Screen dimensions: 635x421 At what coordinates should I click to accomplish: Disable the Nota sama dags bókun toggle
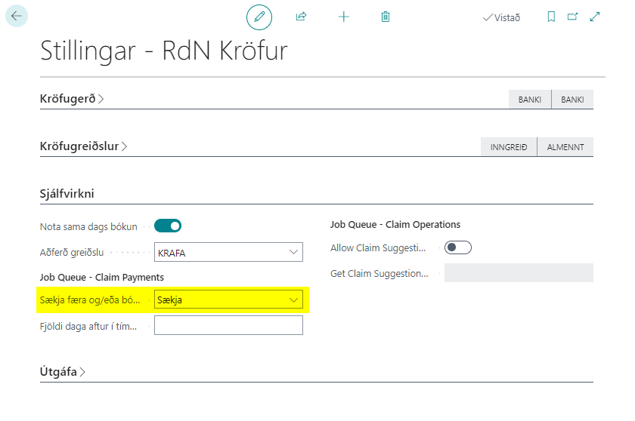[168, 226]
